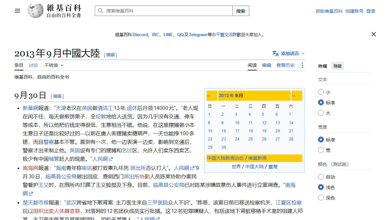This screenshot has height=220, width=391.
Task: Go to previous month in calendar
Action: pyautogui.click(x=209, y=95)
